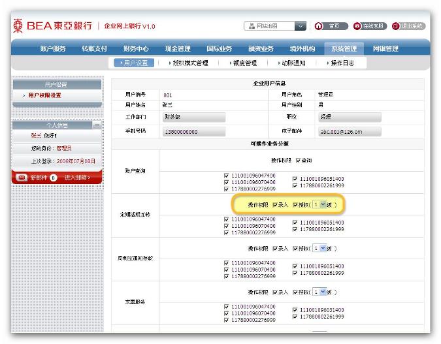Open online customer service (在线客服)
The width and height of the screenshot is (441, 344).
click(357, 26)
